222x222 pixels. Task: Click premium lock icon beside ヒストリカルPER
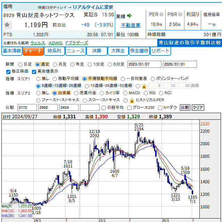132,101
